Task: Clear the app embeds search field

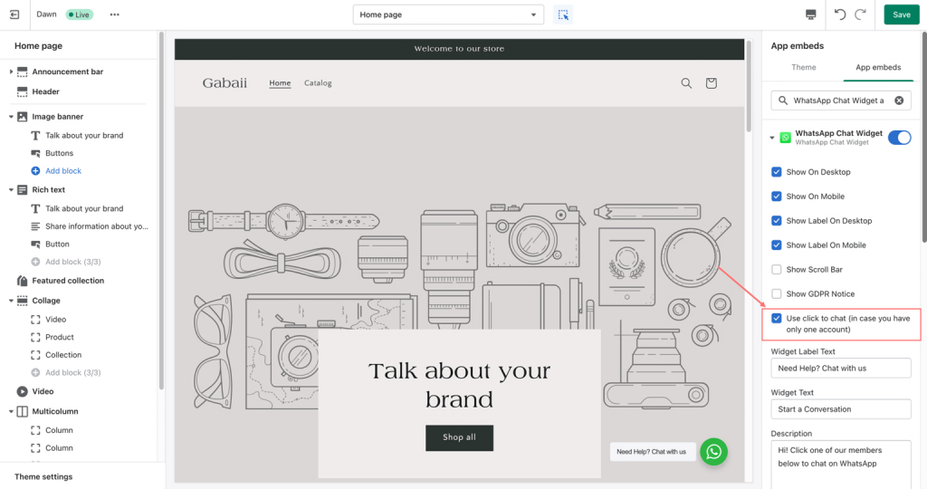Action: click(x=899, y=101)
